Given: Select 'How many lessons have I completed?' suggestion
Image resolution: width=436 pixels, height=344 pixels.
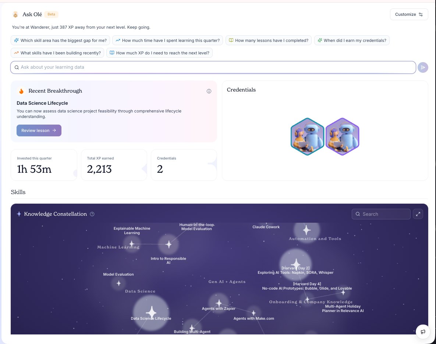Looking at the screenshot, I should [x=269, y=40].
